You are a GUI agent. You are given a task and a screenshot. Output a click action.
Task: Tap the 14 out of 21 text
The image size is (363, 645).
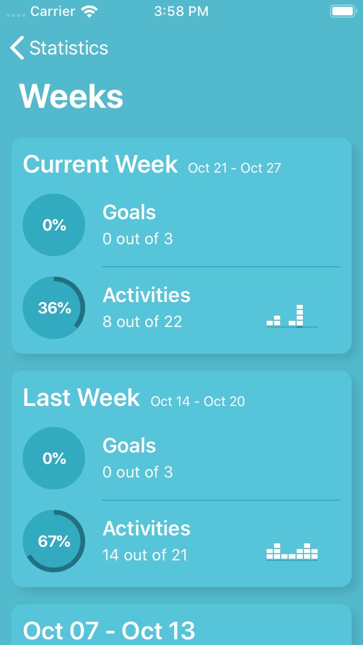coord(145,555)
